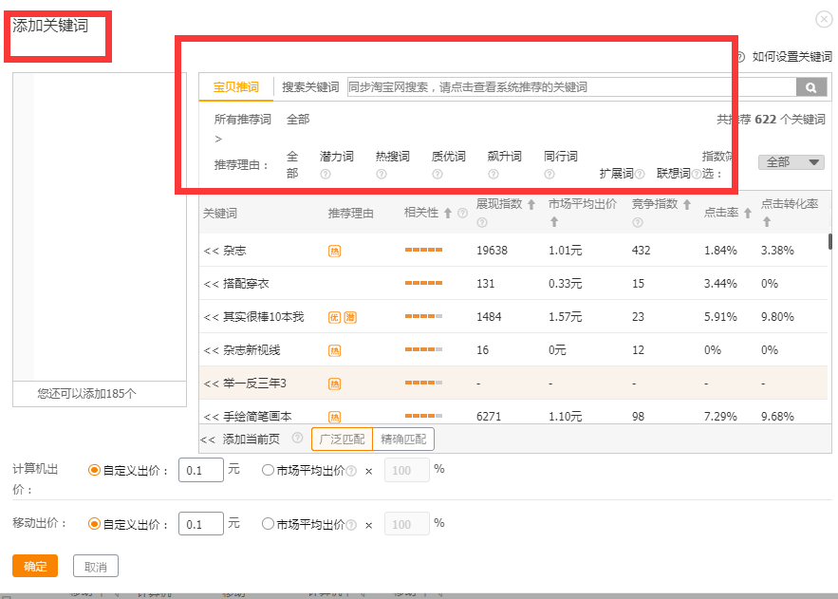The width and height of the screenshot is (838, 599).
Task: Click the orange 确定 button
Action: coord(35,567)
